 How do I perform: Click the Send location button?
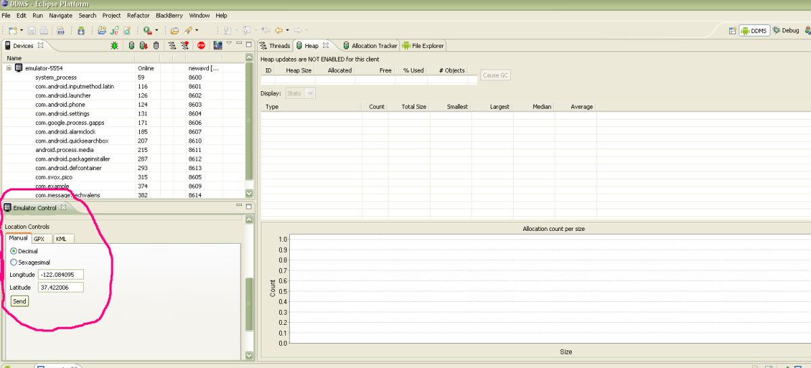click(20, 301)
